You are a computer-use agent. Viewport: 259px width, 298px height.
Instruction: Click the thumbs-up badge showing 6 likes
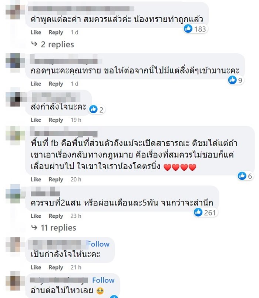tap(241, 176)
